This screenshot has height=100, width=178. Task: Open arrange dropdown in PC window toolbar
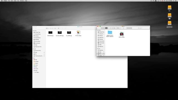point(115,28)
